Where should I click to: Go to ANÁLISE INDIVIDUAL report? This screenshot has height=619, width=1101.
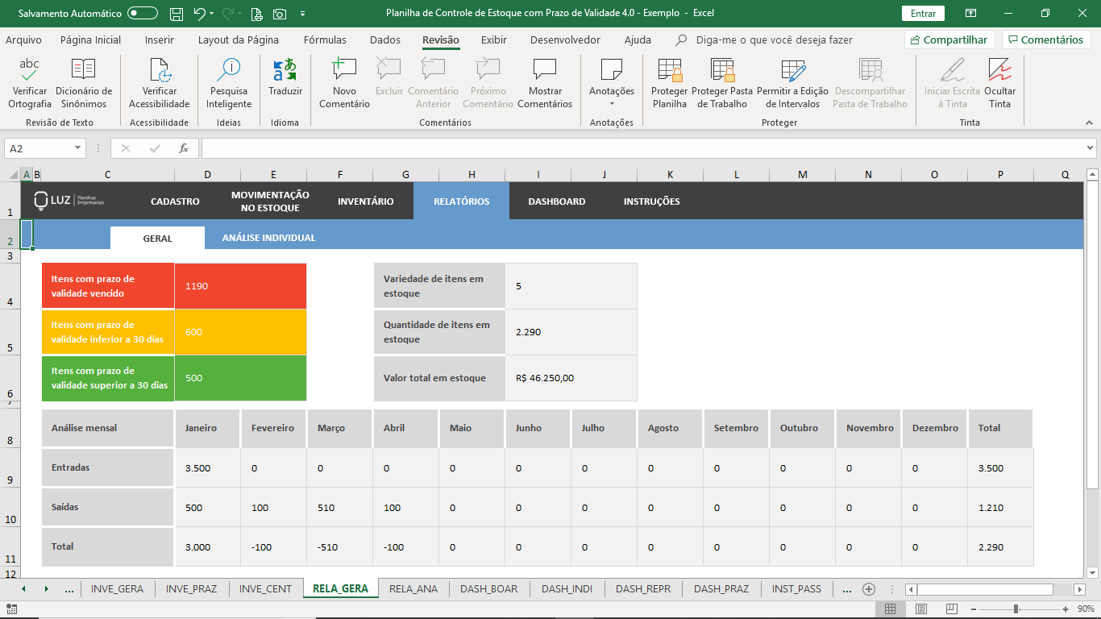click(268, 238)
